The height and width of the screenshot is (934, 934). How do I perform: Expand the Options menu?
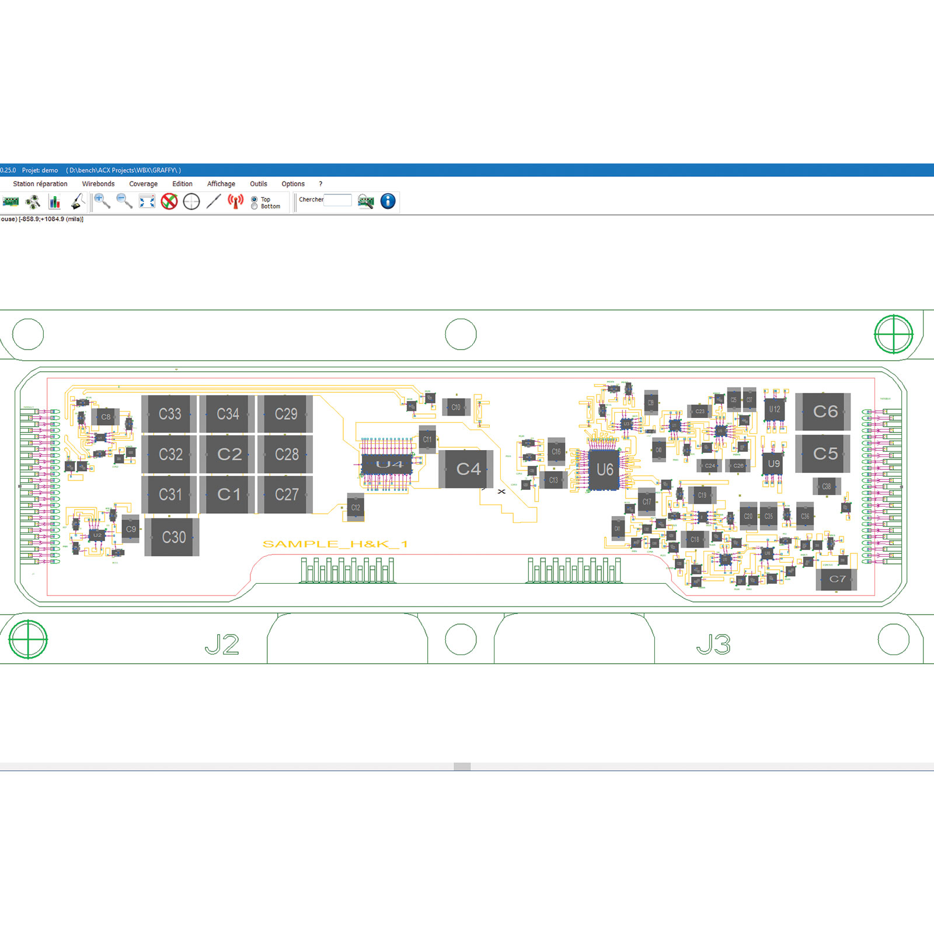[293, 184]
